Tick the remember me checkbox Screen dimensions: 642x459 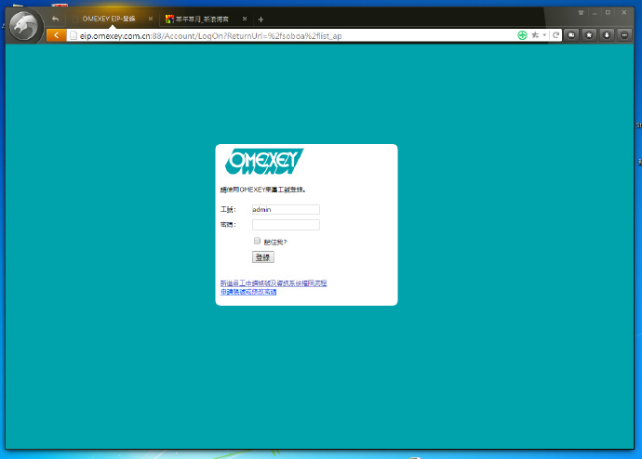click(x=257, y=241)
